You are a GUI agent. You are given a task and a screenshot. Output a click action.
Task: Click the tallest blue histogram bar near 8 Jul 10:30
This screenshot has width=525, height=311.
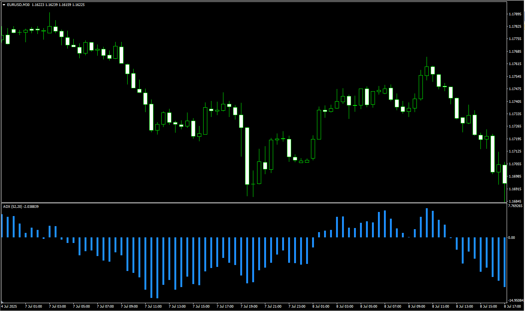point(427,223)
